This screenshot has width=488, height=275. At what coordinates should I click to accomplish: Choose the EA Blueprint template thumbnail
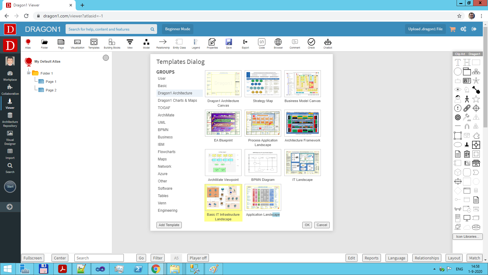223,123
